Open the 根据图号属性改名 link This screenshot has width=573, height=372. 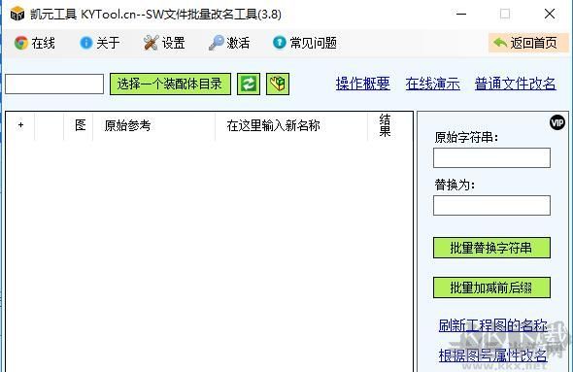point(493,355)
